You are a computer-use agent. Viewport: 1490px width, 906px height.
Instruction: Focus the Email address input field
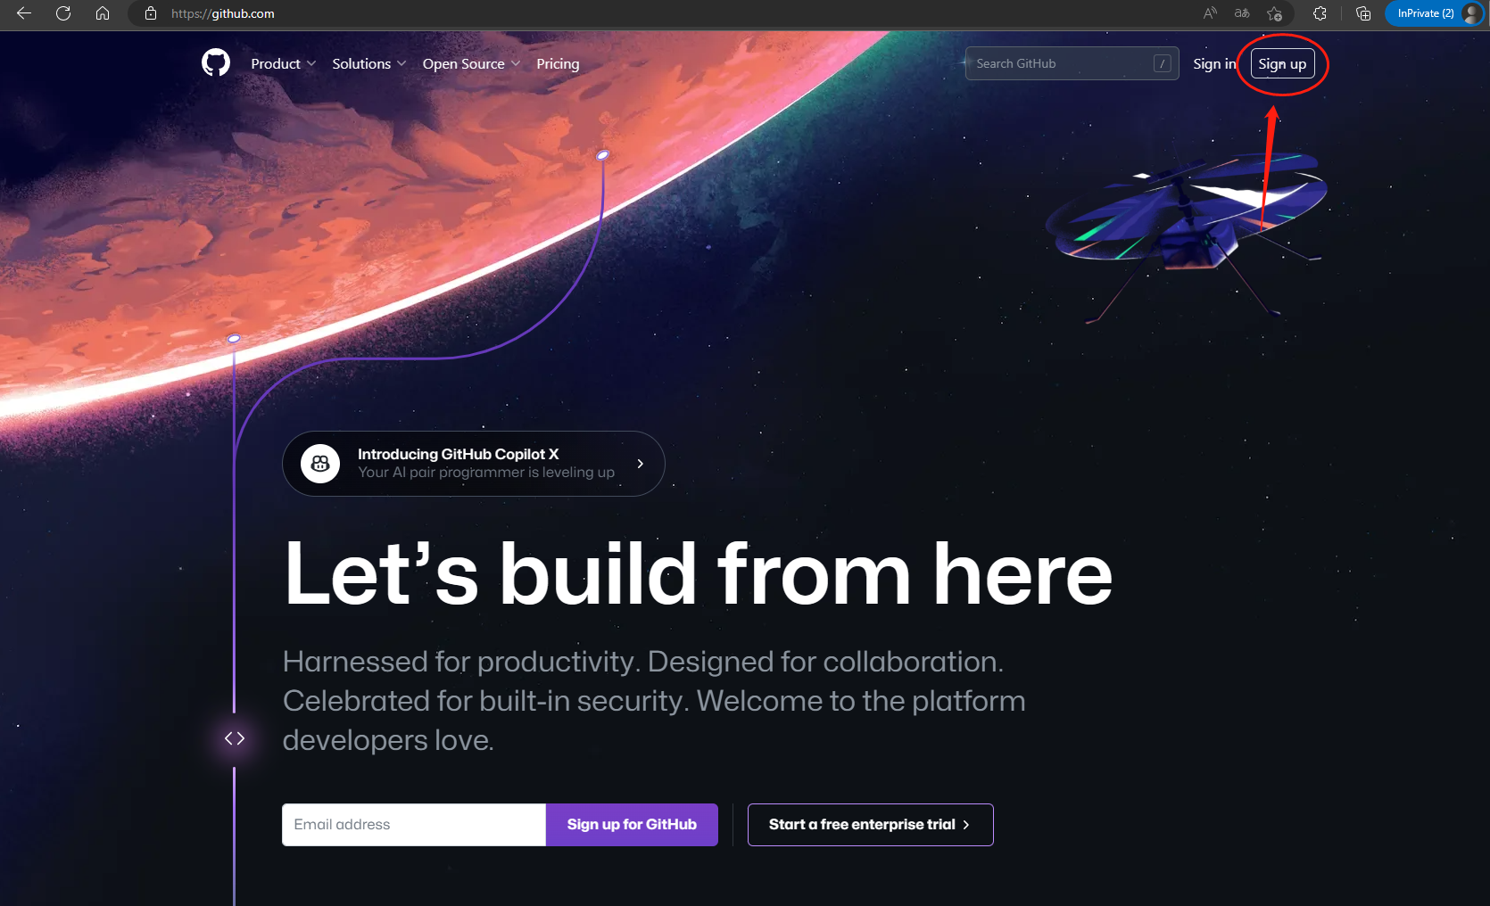[414, 825]
